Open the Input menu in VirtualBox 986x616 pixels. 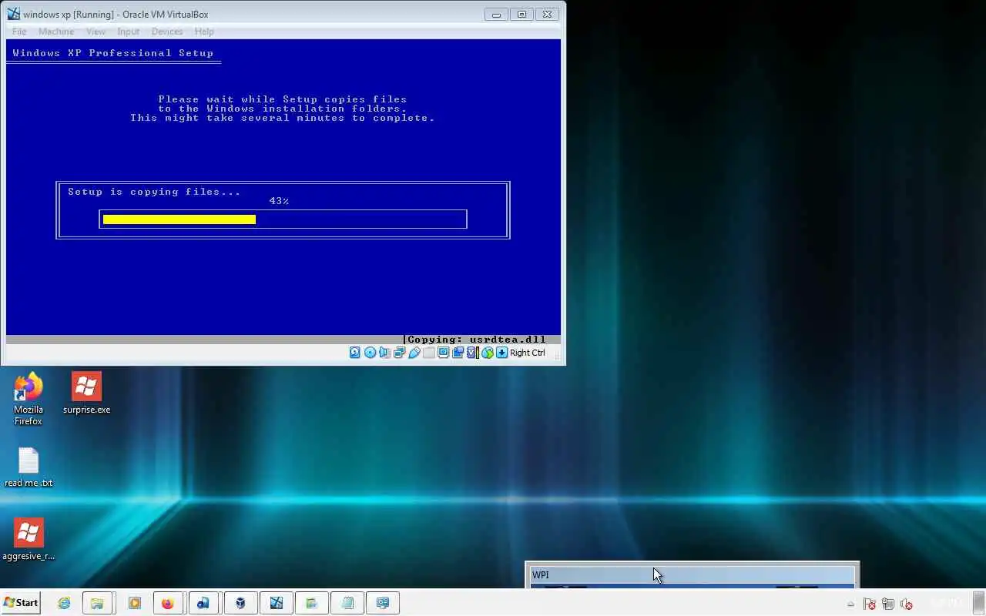coord(128,32)
